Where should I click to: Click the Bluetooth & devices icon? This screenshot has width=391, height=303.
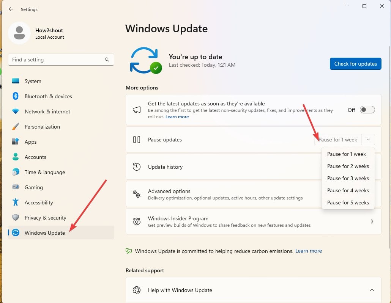coord(16,96)
